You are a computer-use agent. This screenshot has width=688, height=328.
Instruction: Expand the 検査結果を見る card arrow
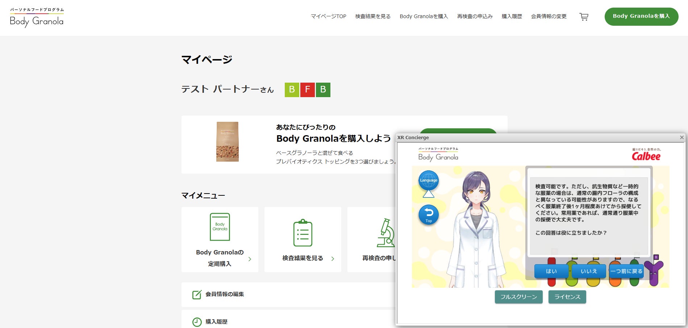(333, 259)
